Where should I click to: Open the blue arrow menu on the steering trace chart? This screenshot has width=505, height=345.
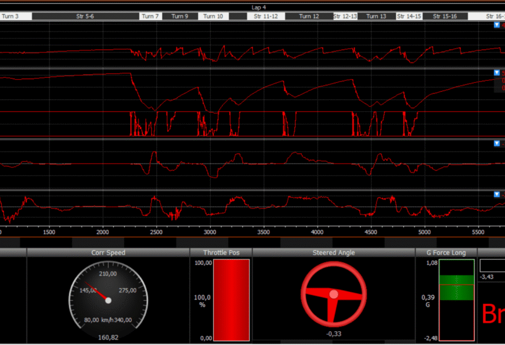point(497,143)
